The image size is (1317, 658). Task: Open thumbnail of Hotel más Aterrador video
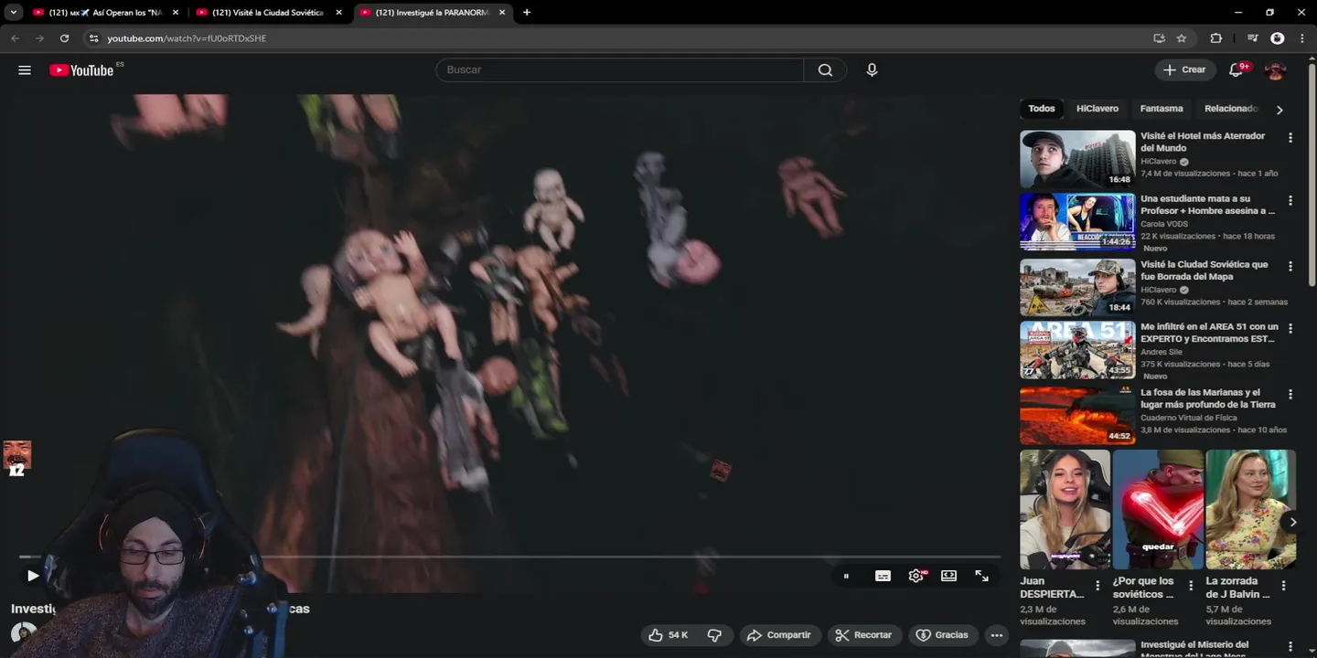click(x=1077, y=159)
